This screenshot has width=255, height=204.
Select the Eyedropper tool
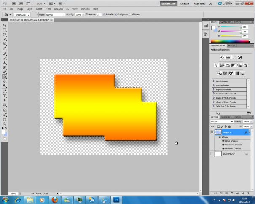point(5,48)
